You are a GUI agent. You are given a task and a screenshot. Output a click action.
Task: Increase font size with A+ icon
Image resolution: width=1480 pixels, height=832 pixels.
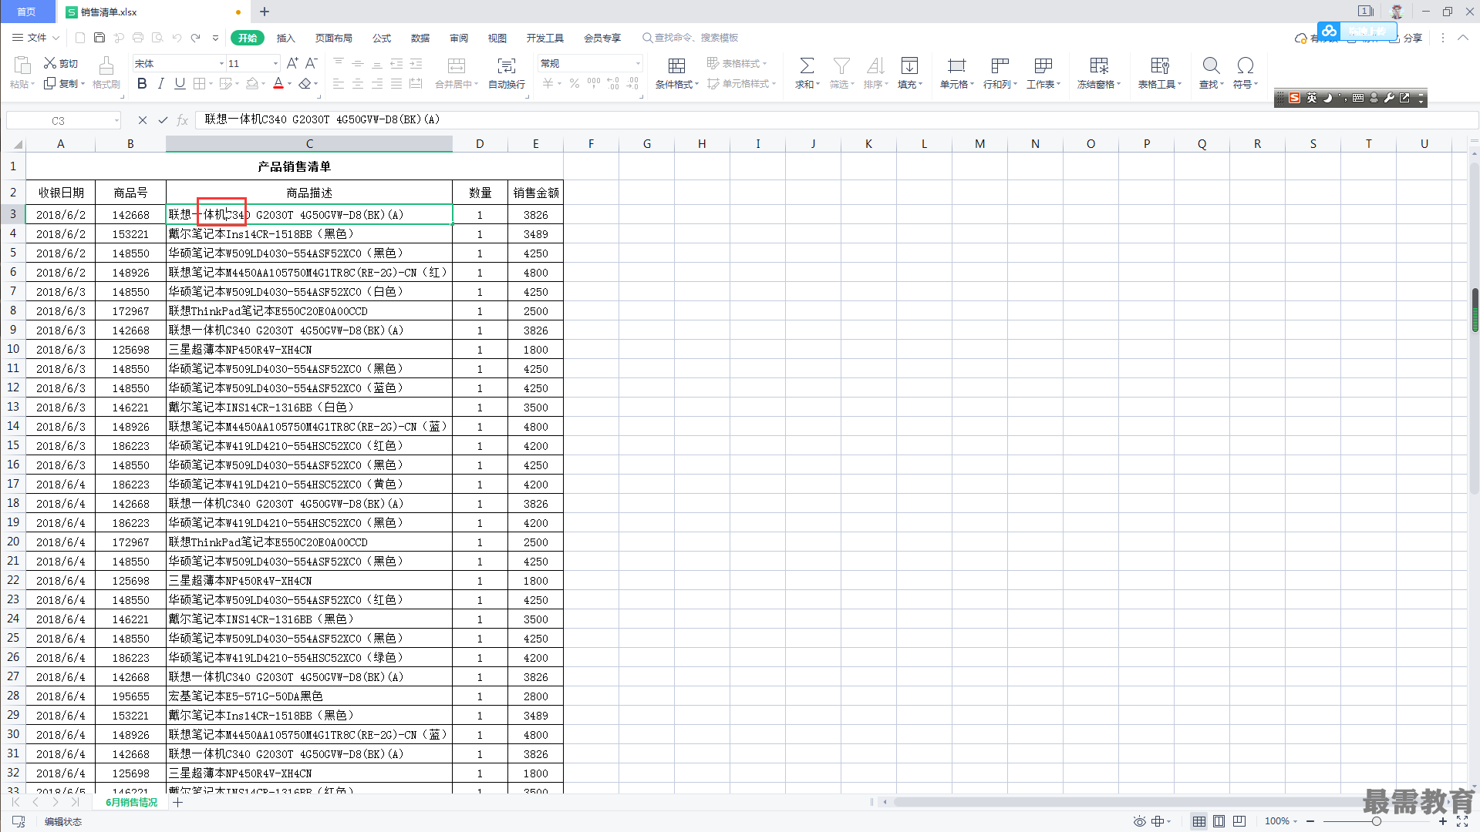[292, 63]
